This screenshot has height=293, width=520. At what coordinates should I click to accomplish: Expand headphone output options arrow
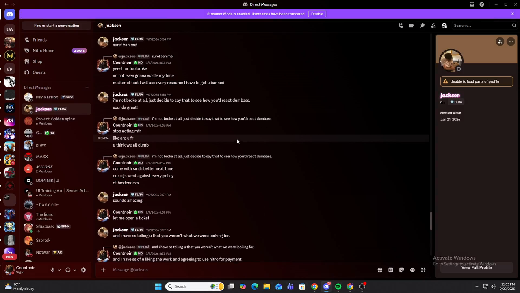75,270
